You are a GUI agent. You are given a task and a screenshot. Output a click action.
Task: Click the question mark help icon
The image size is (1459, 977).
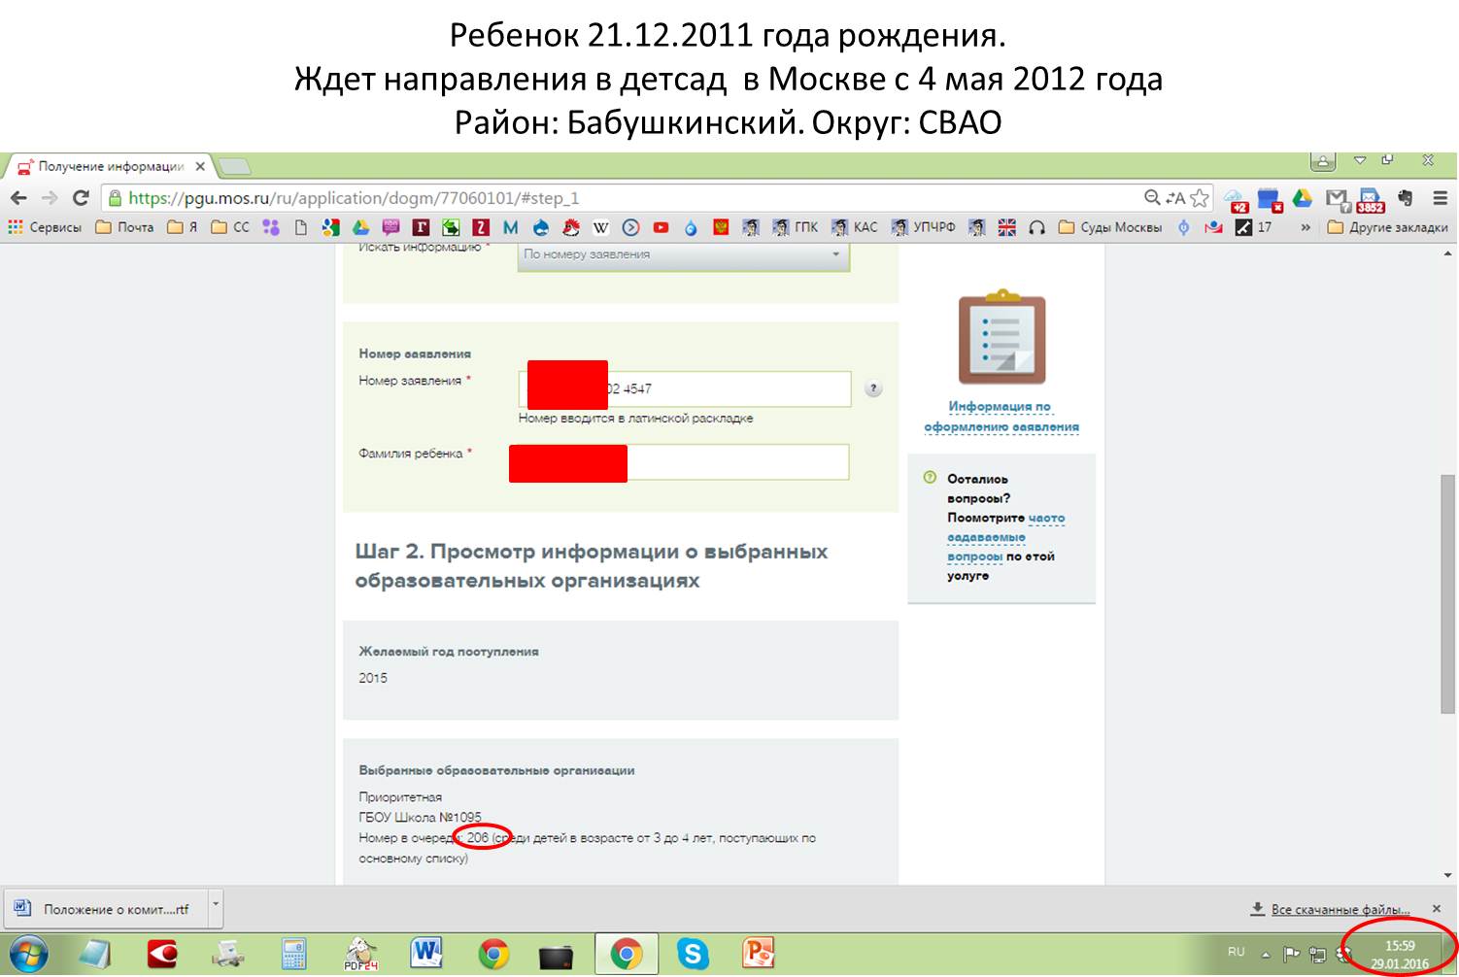pos(874,388)
